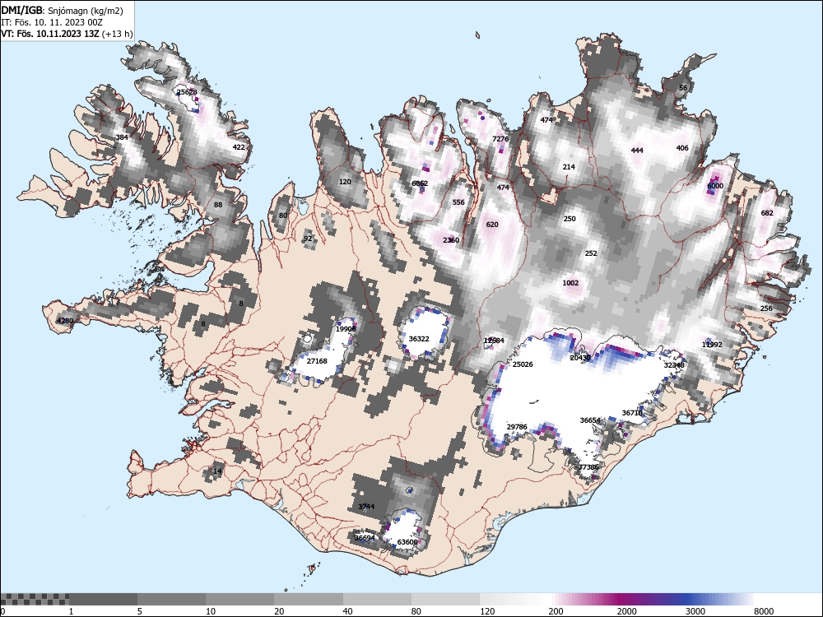Click the legend label 5
The image size is (823, 617).
(x=140, y=611)
